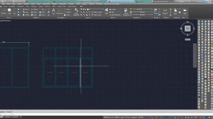Click the Linear dimension tool
The width and height of the screenshot is (213, 119).
coord(67,9)
